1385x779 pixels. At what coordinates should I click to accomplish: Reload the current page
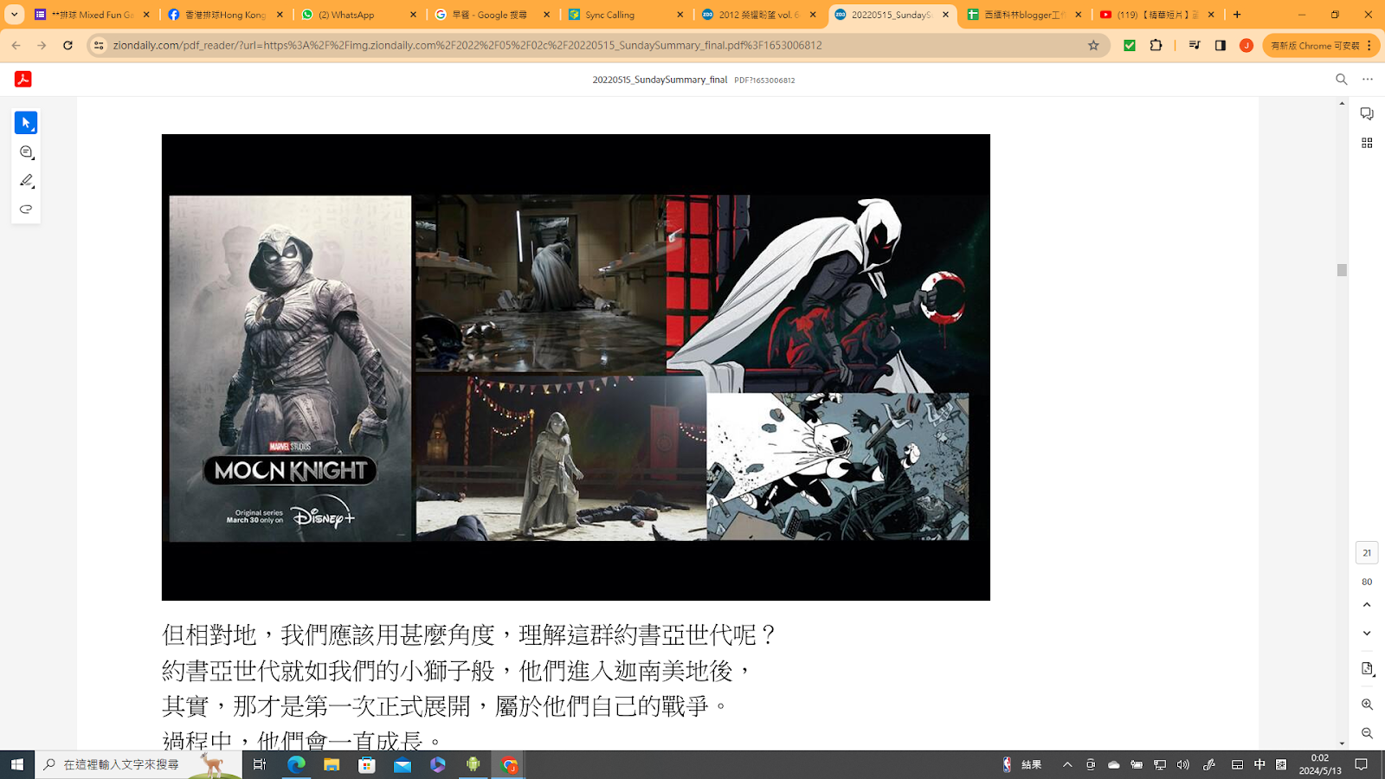tap(68, 45)
